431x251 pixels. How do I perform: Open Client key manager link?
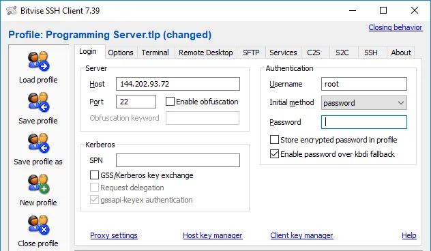[x=301, y=235]
